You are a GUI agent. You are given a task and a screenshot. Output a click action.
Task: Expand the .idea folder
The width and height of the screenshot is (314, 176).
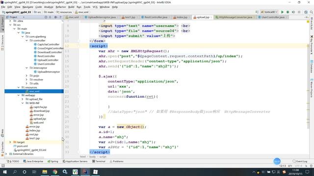10,21
